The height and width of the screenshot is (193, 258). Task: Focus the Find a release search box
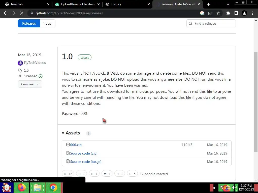pyautogui.click(x=211, y=23)
